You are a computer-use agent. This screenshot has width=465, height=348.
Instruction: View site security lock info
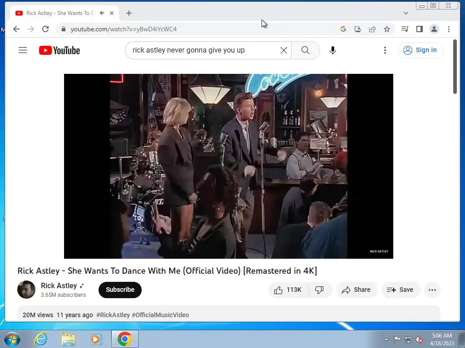[63, 29]
